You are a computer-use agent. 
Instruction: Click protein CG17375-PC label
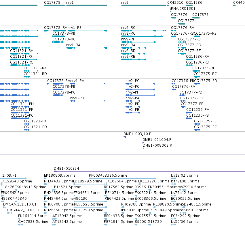click(205, 127)
